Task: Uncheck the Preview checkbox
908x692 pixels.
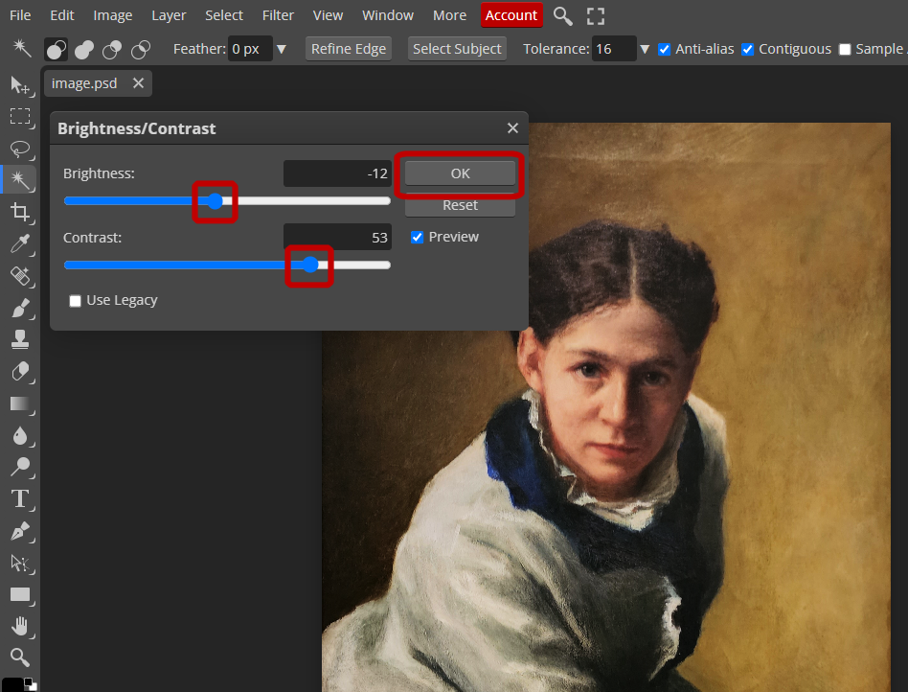Action: click(417, 237)
